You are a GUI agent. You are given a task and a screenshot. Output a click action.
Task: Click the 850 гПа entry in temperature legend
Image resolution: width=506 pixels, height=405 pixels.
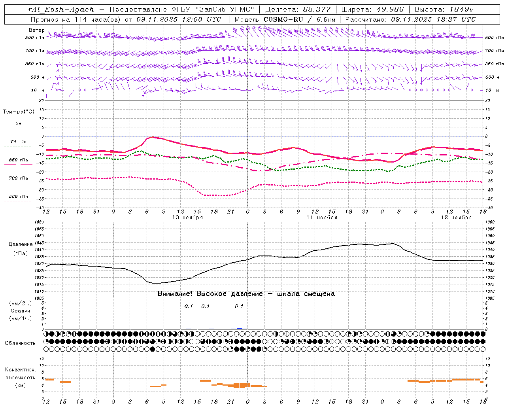(19, 160)
